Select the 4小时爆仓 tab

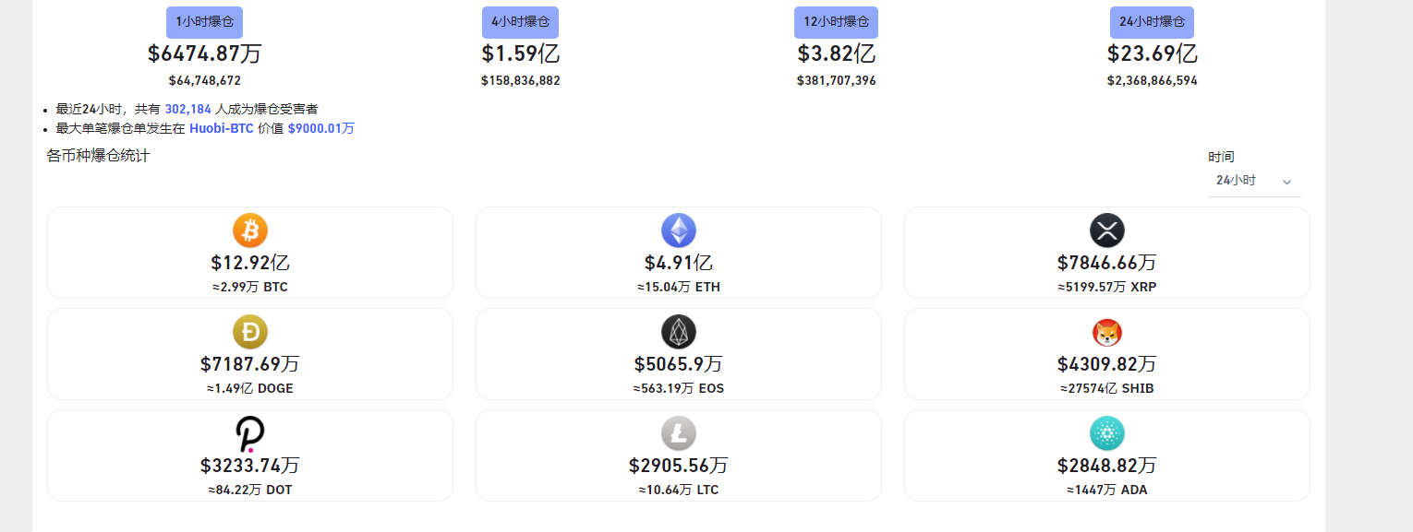[x=520, y=22]
